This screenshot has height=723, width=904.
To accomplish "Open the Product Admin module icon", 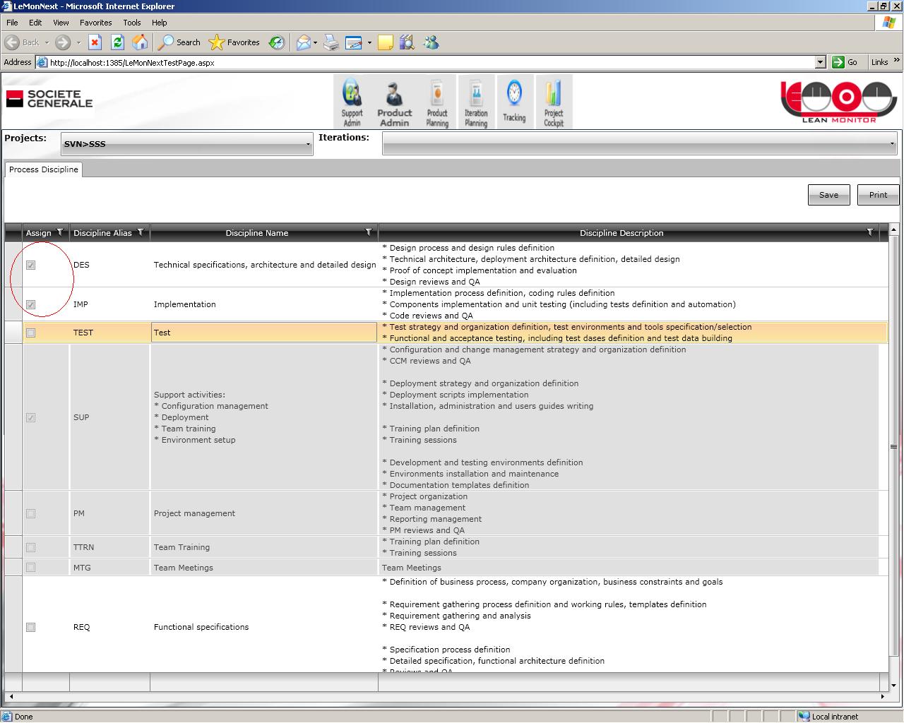I will pyautogui.click(x=394, y=102).
